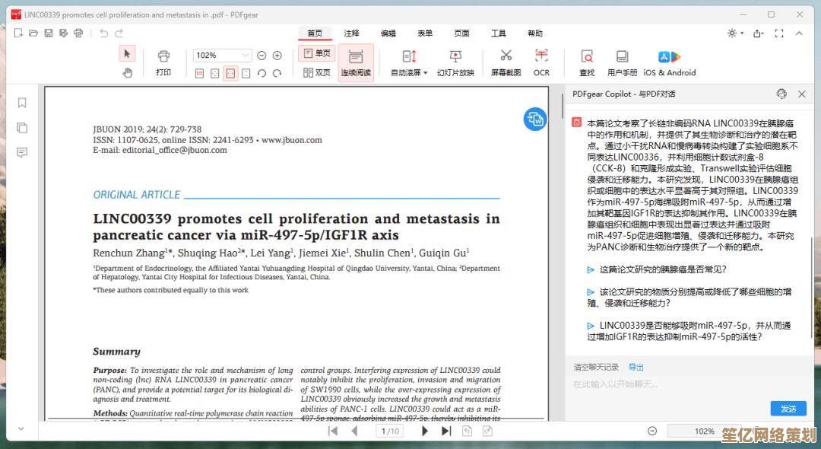Ask suggested question 这篇论文研究的胰腺癌是否常见
Viewport: 821px width, 449px height.
click(658, 269)
